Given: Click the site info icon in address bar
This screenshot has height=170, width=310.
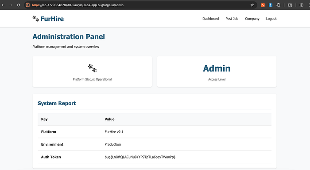Looking at the screenshot, I should 27,5.
